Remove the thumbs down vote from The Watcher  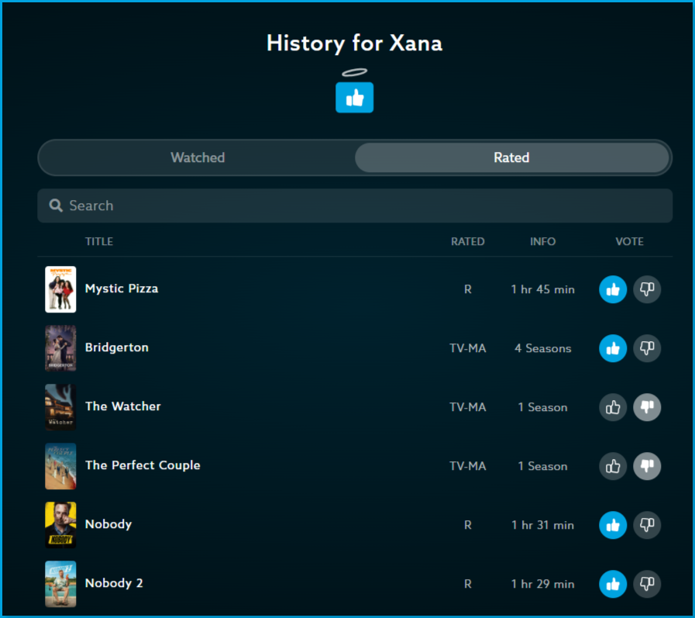tap(647, 407)
